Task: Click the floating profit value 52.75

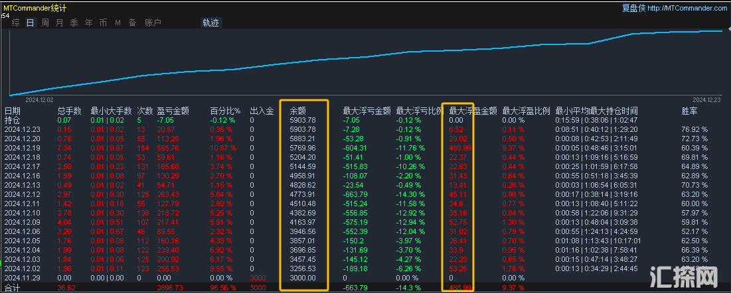Action: [x=458, y=222]
